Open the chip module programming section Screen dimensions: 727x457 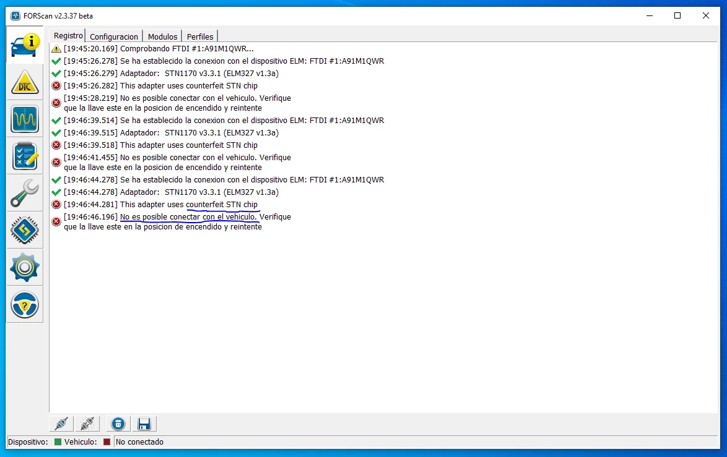pos(25,230)
